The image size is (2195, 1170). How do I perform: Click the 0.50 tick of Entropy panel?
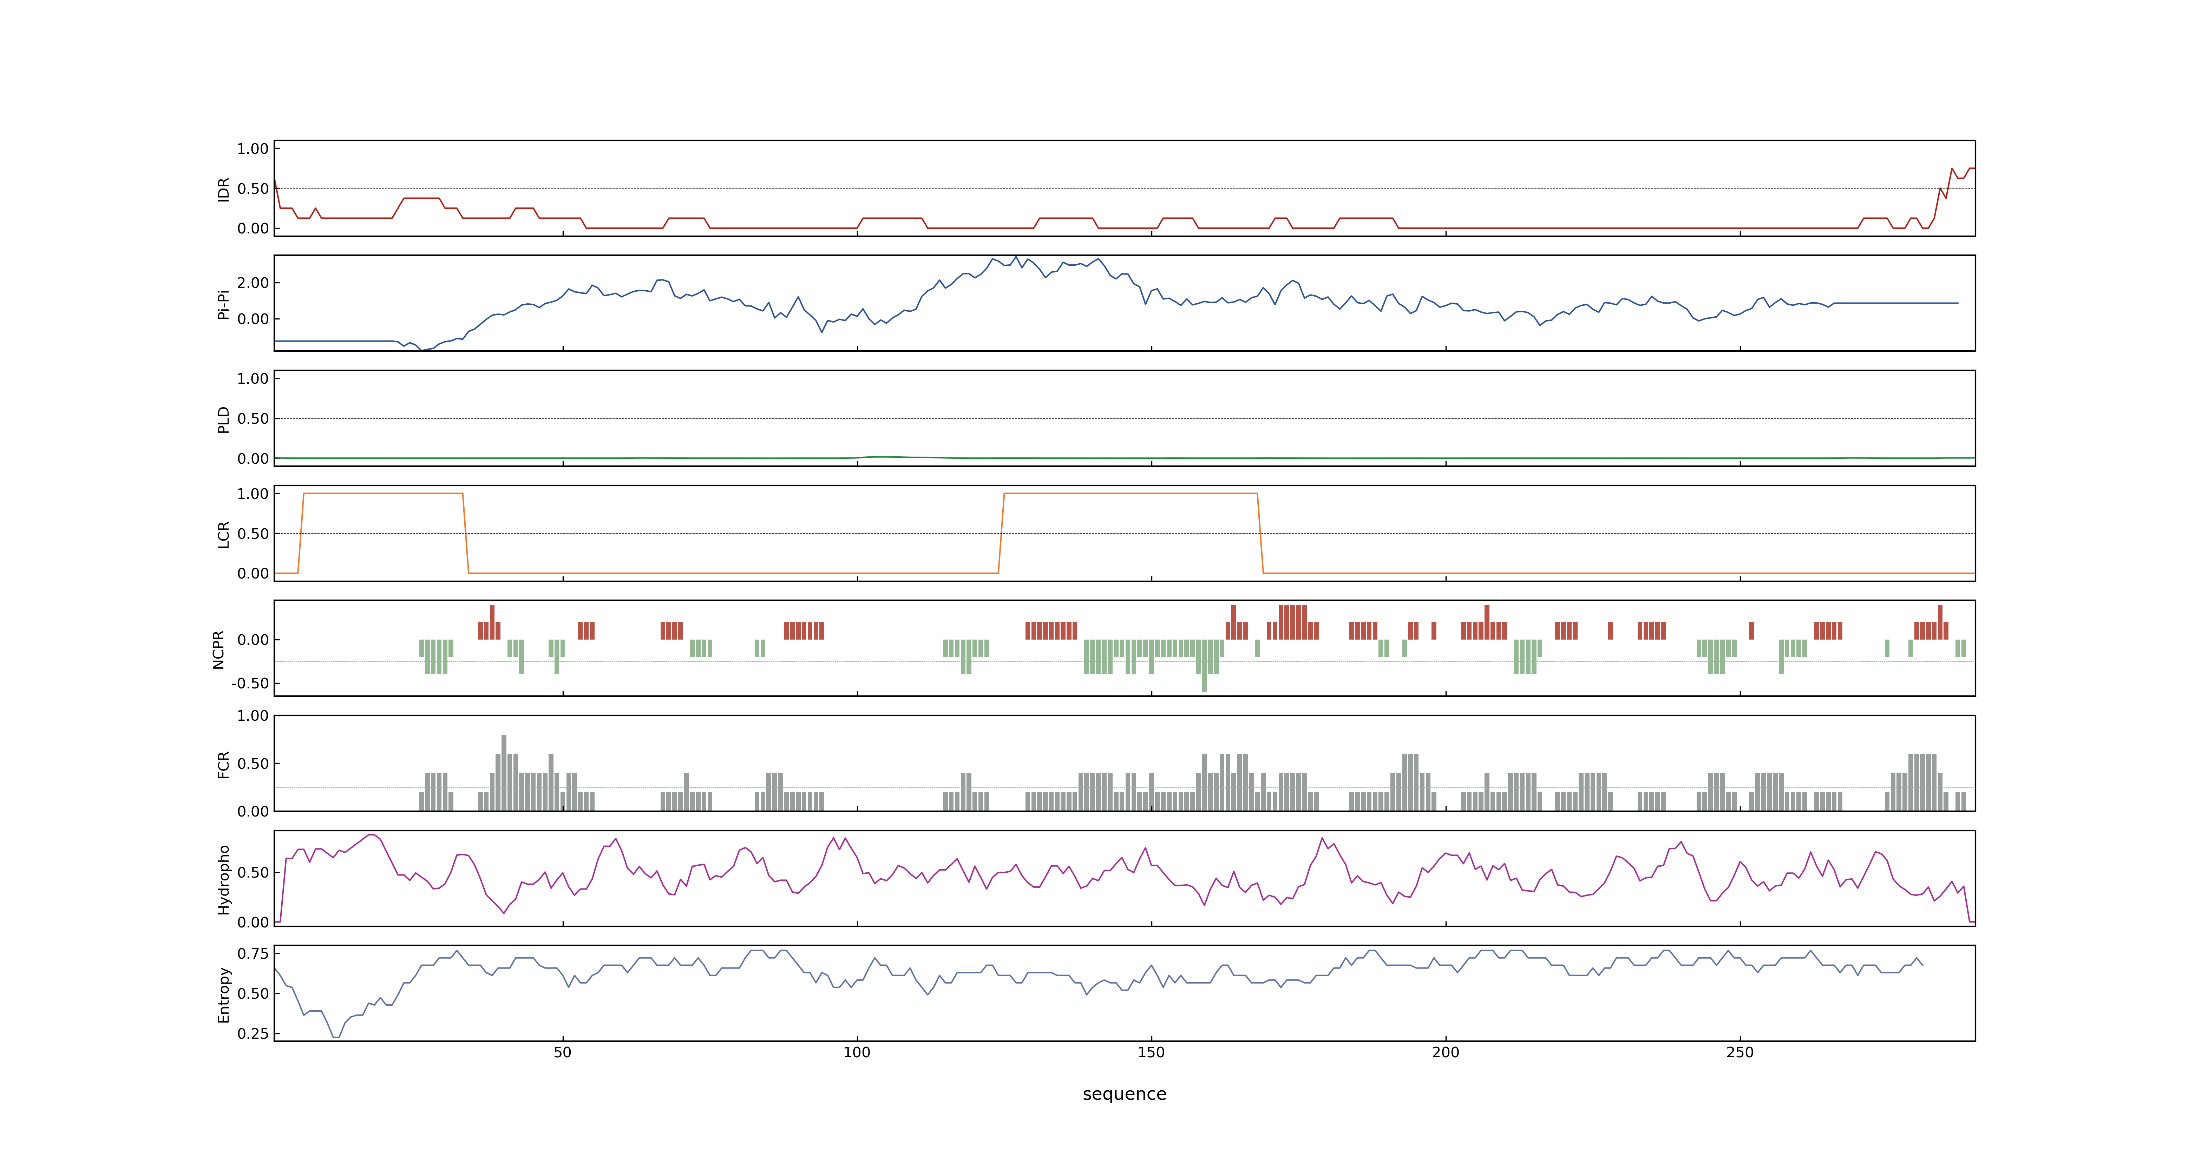pos(253,994)
